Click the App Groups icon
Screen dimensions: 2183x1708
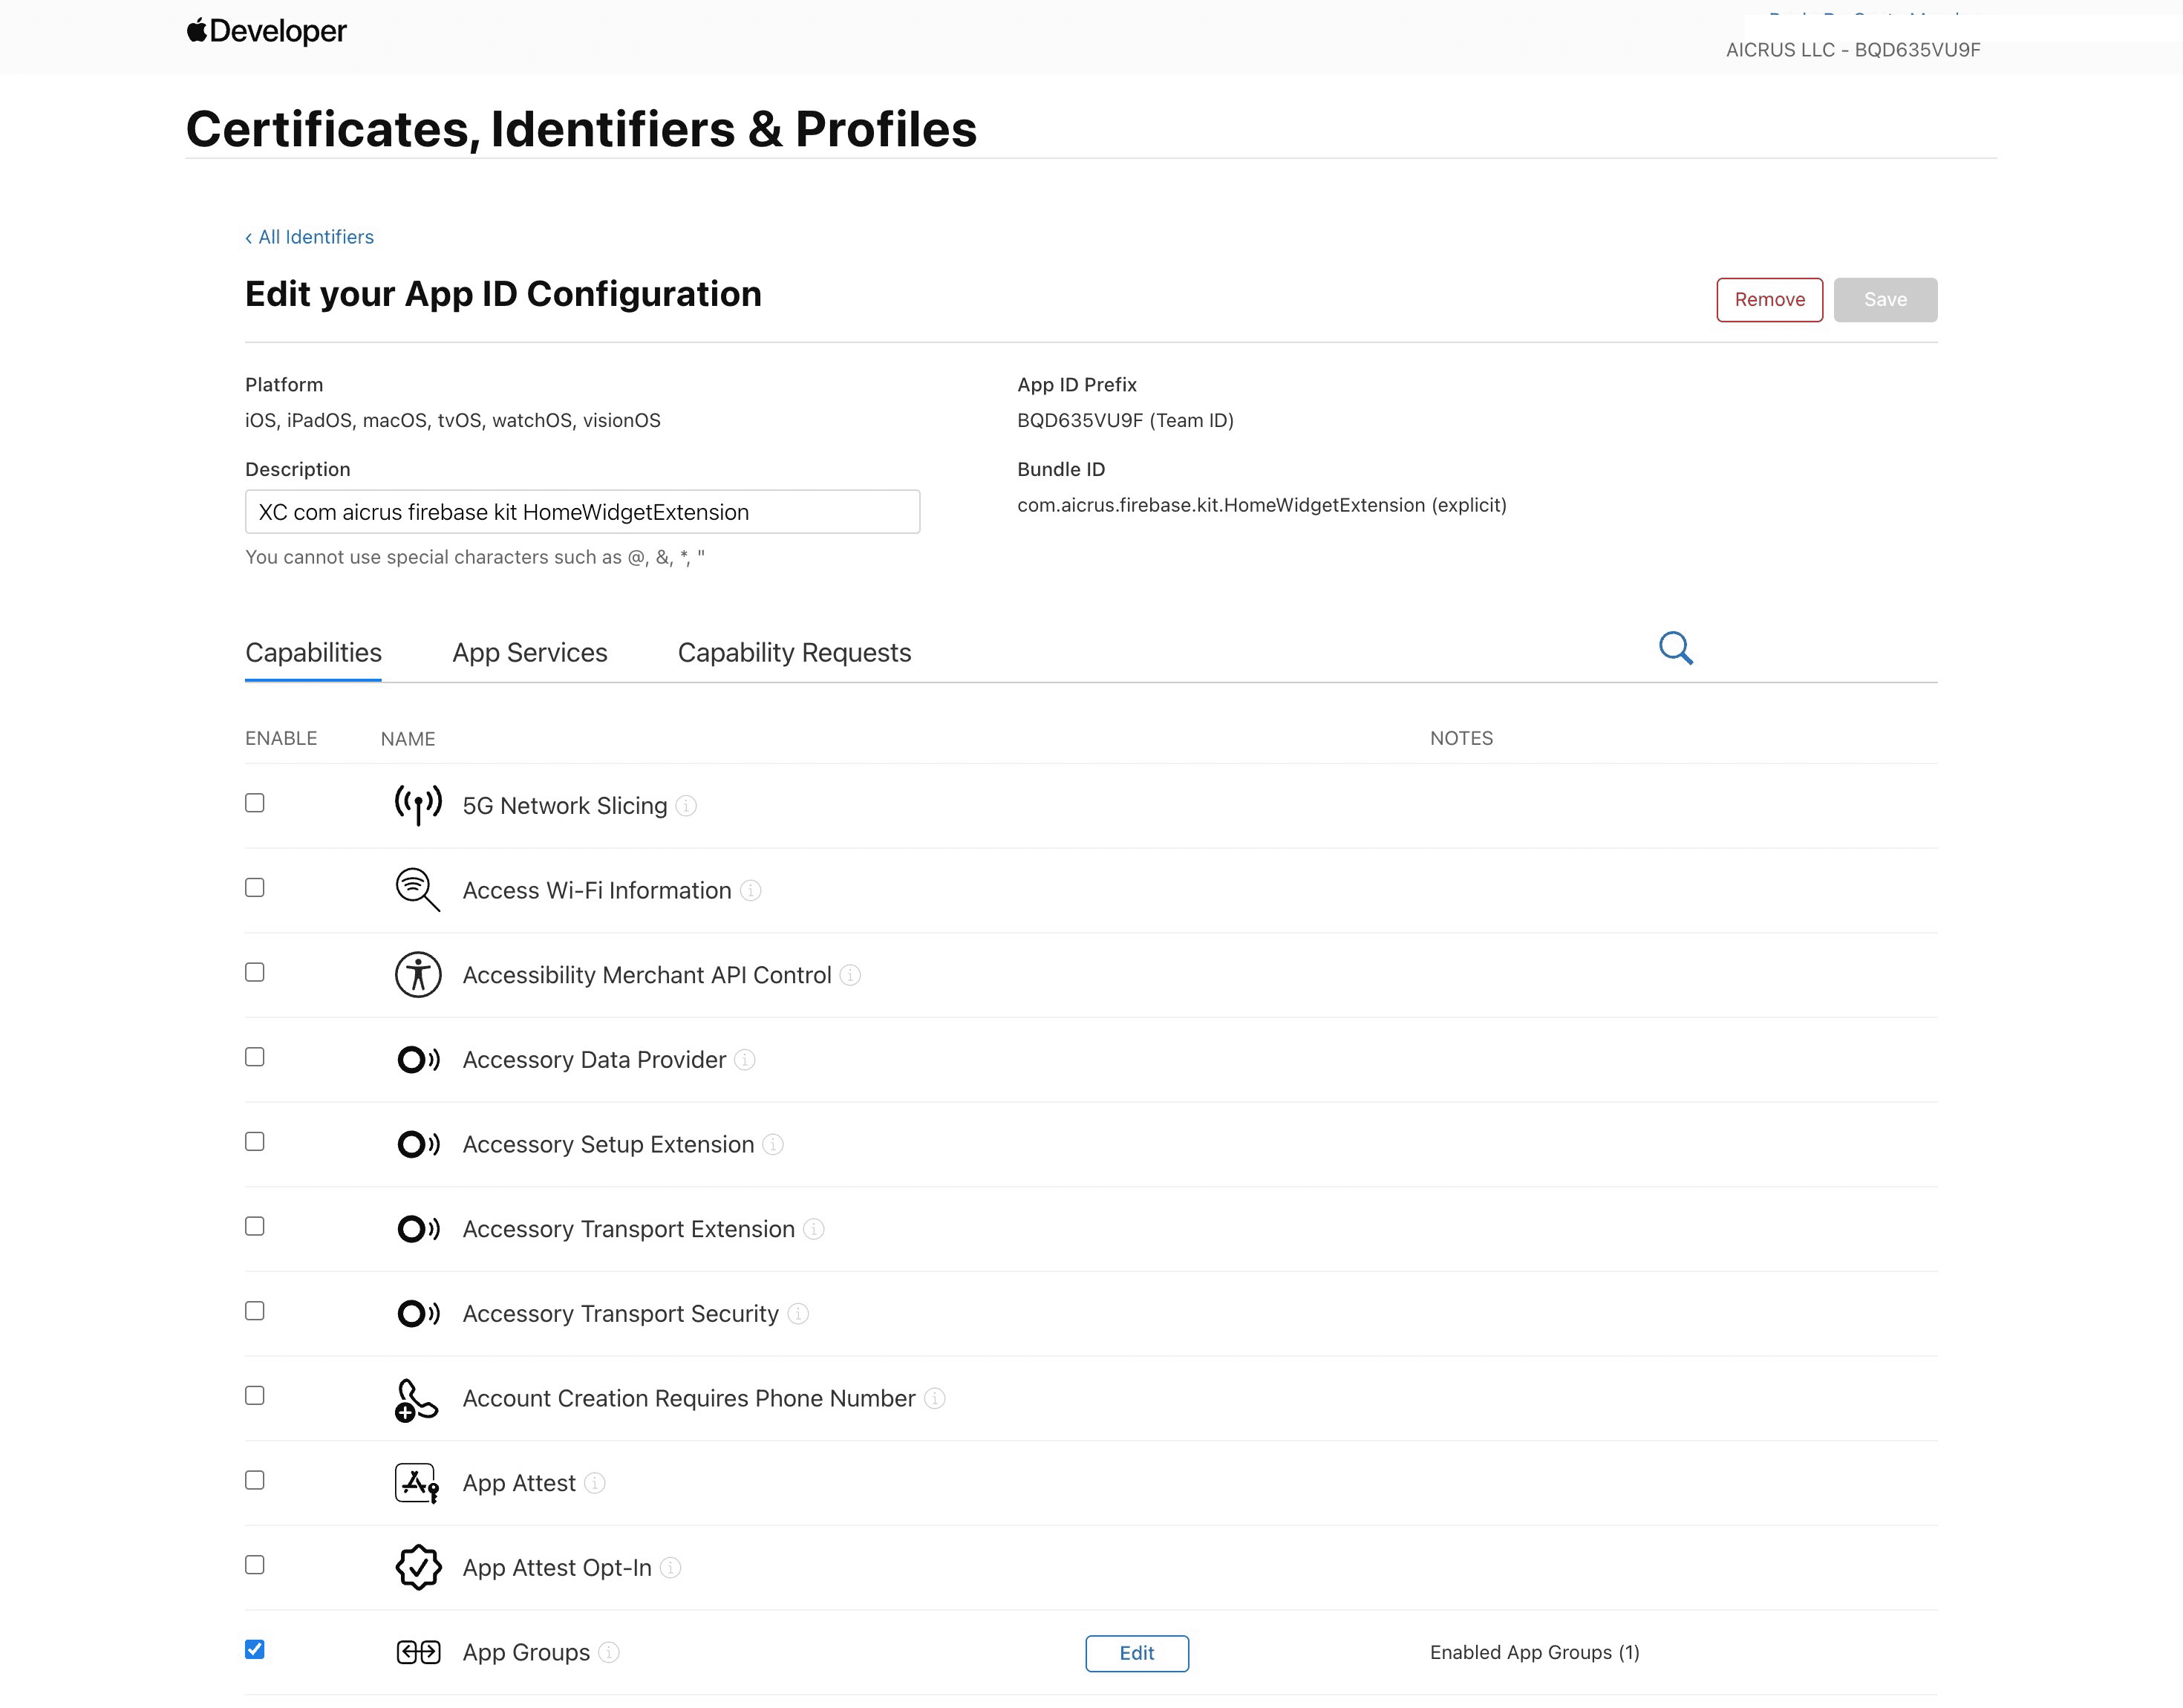coord(418,1652)
